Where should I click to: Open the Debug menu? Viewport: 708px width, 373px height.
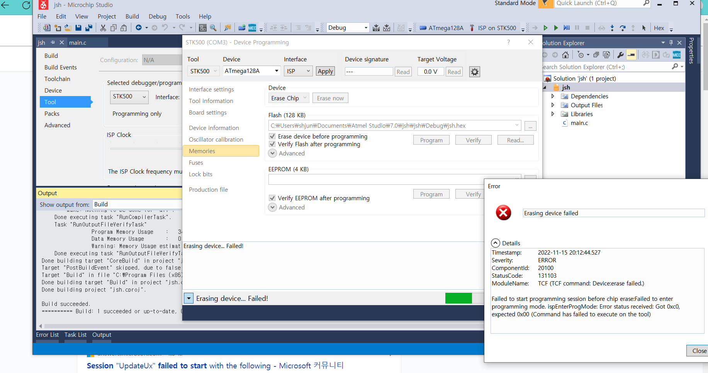coord(158,17)
